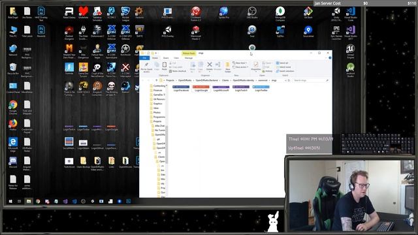
Task: Launch Epic Games Launcher desktop icon
Action: coord(336,33)
